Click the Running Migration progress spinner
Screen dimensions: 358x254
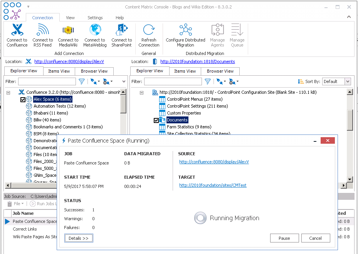pyautogui.click(x=200, y=218)
